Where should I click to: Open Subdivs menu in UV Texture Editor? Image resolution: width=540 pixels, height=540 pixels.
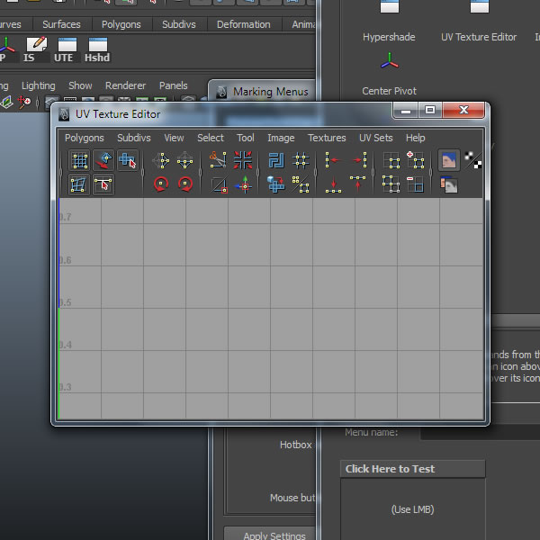click(x=134, y=138)
